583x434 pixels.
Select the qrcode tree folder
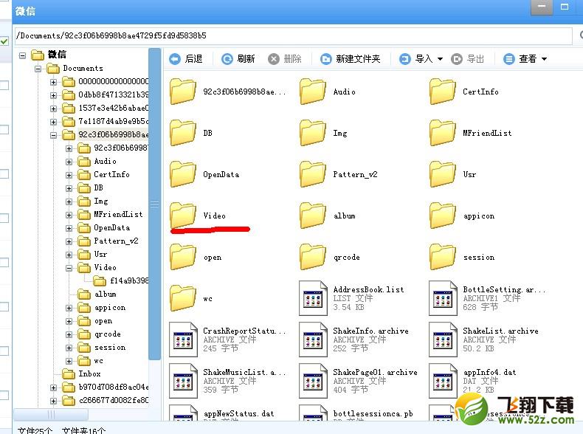click(x=100, y=334)
